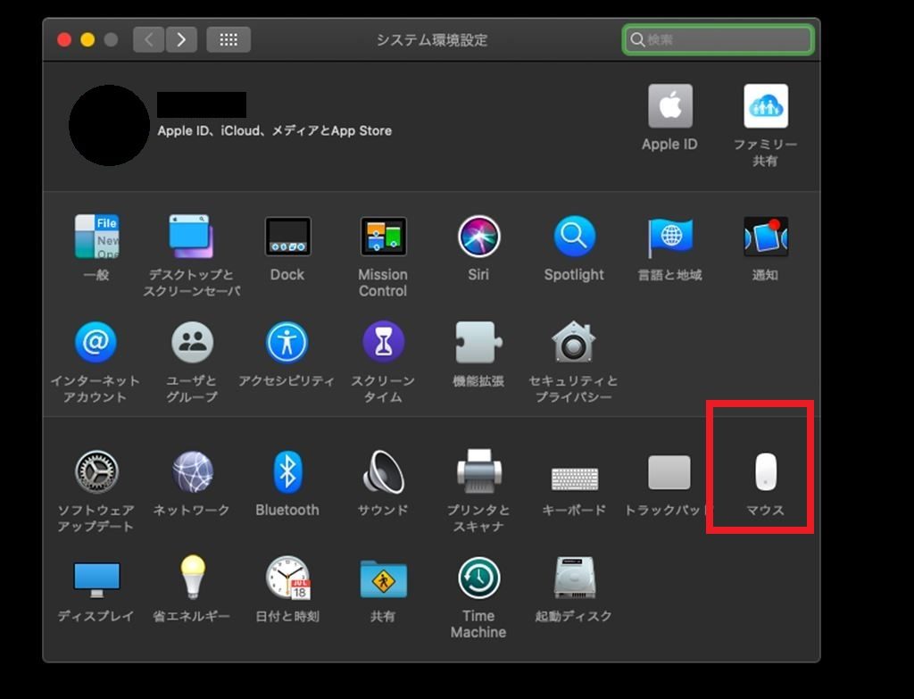Open the サウンド (Sound) preferences
The image size is (914, 699).
[383, 472]
